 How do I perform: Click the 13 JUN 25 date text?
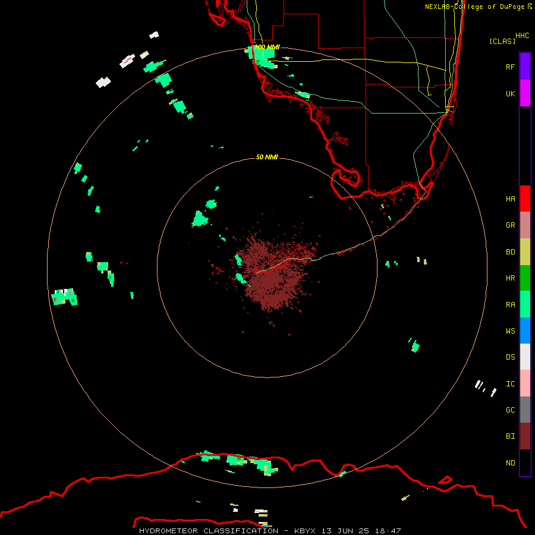click(345, 531)
